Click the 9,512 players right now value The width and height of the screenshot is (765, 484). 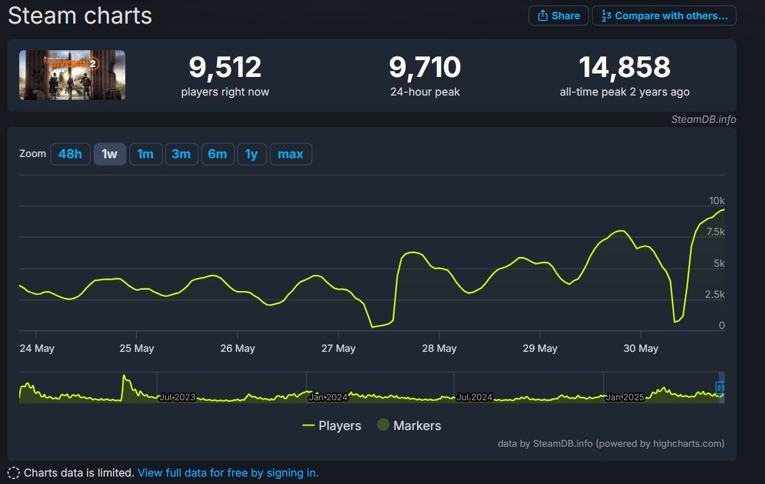(225, 68)
